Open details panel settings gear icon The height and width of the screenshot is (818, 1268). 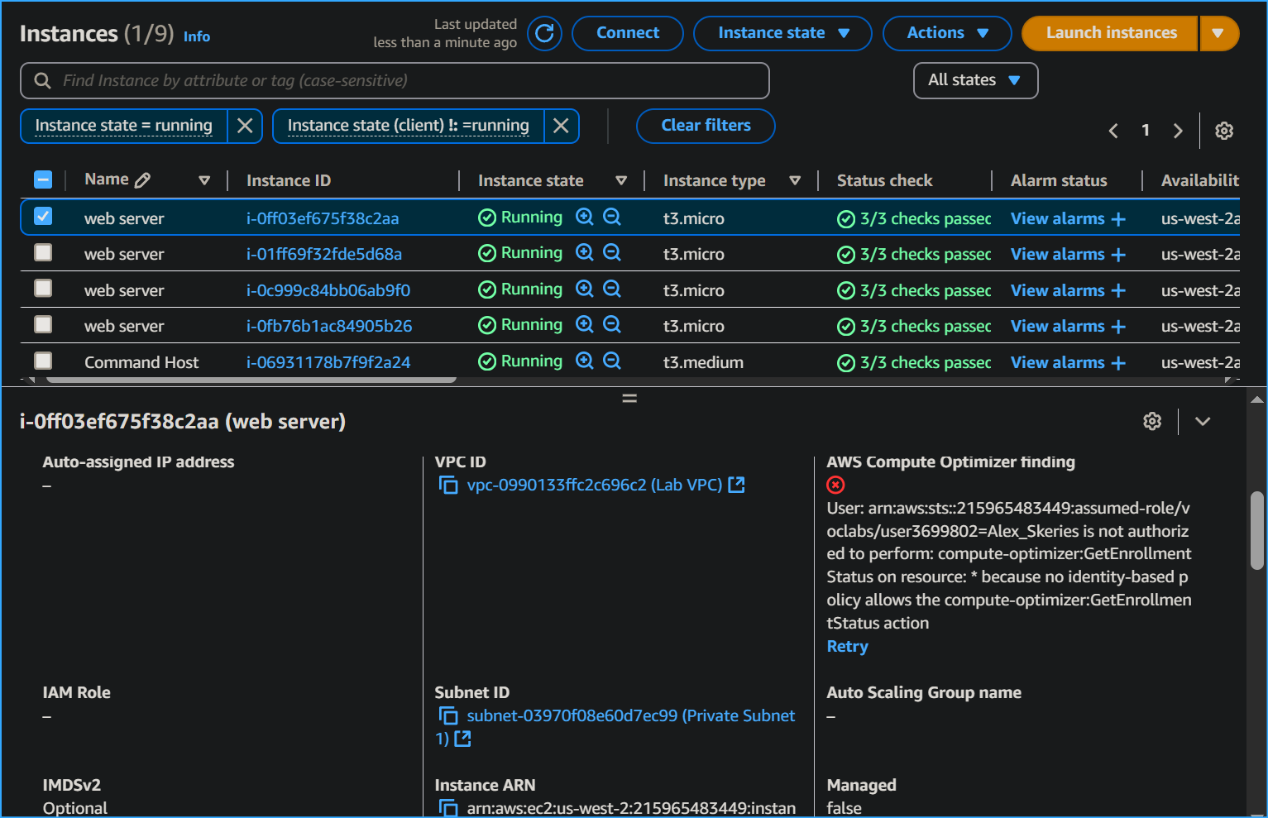tap(1152, 422)
